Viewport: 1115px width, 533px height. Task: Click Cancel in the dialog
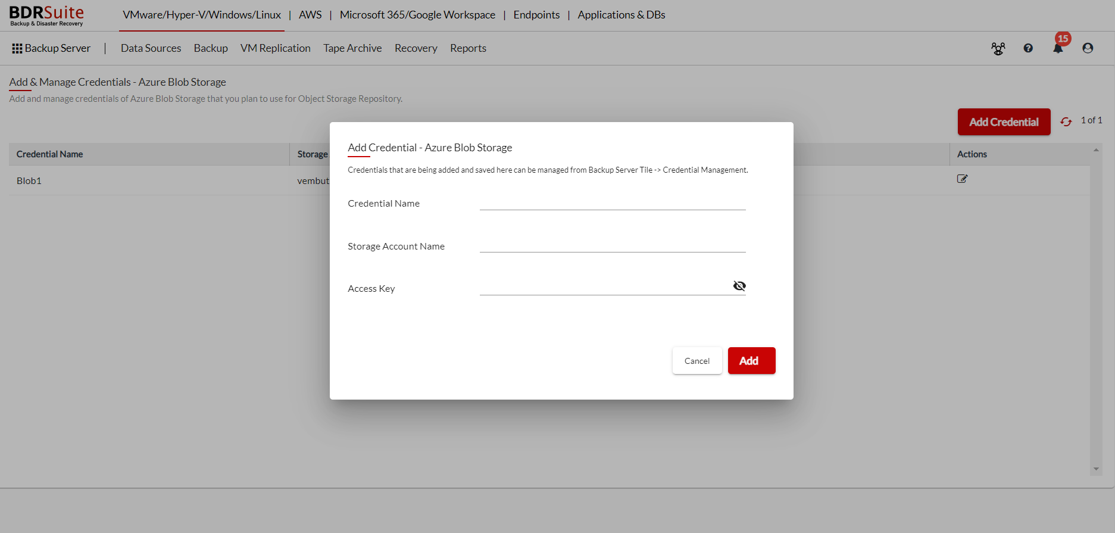(697, 361)
